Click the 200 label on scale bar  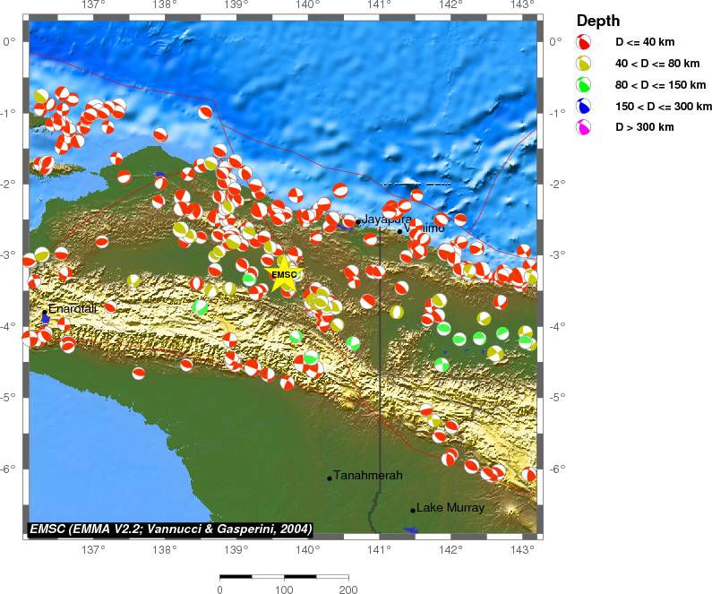(x=348, y=590)
